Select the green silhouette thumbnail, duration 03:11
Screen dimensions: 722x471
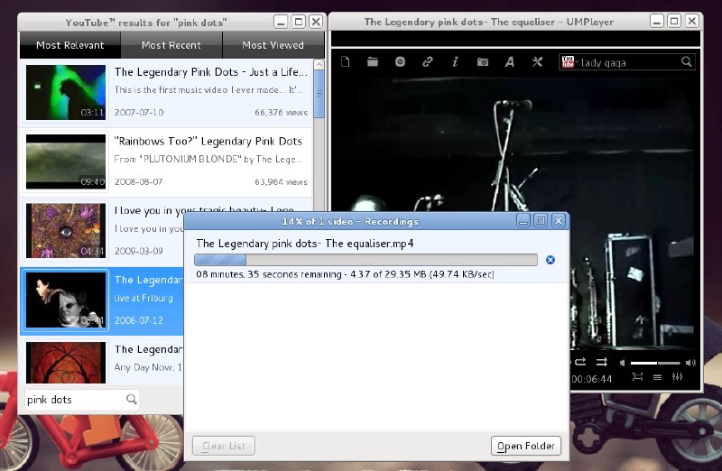[66, 92]
